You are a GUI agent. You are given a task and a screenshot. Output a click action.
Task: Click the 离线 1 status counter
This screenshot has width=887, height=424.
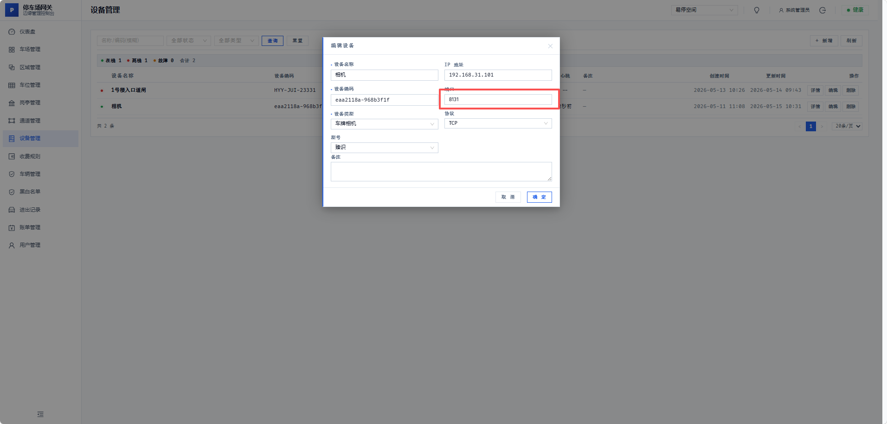pyautogui.click(x=137, y=61)
